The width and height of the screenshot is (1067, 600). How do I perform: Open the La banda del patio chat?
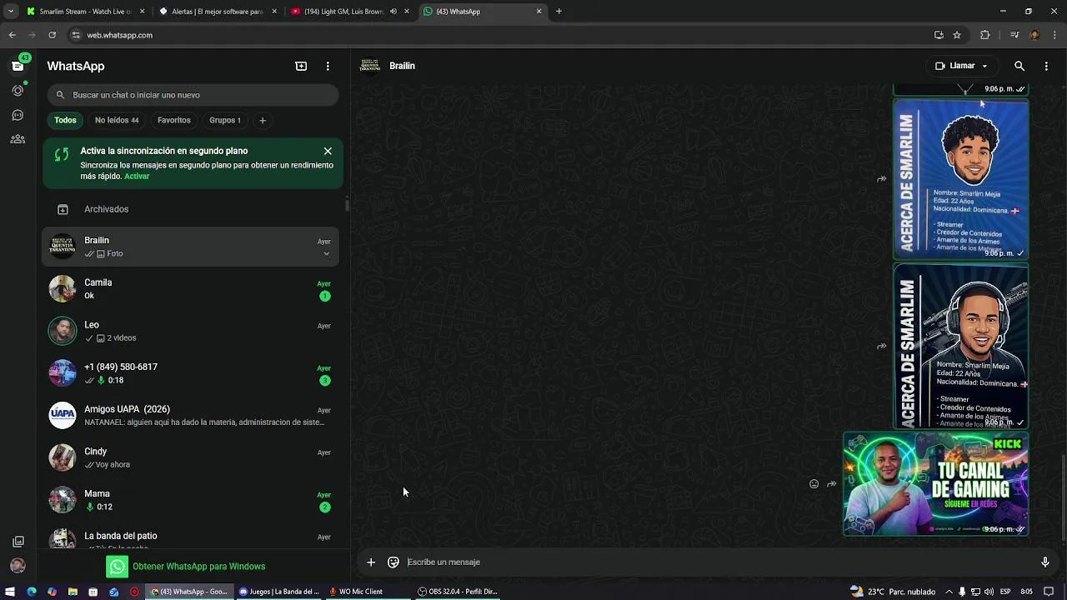tap(191, 536)
